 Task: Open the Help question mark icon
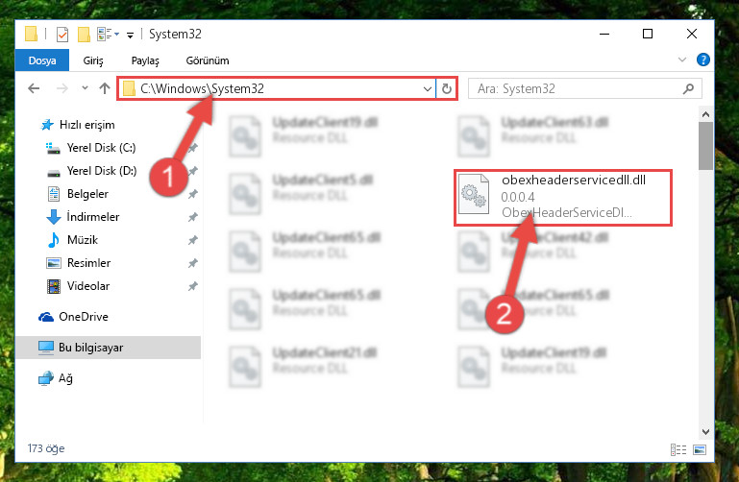click(702, 60)
